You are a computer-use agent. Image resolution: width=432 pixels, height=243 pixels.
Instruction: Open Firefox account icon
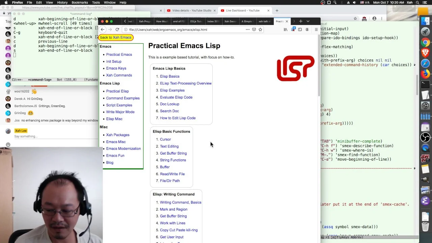[307, 30]
